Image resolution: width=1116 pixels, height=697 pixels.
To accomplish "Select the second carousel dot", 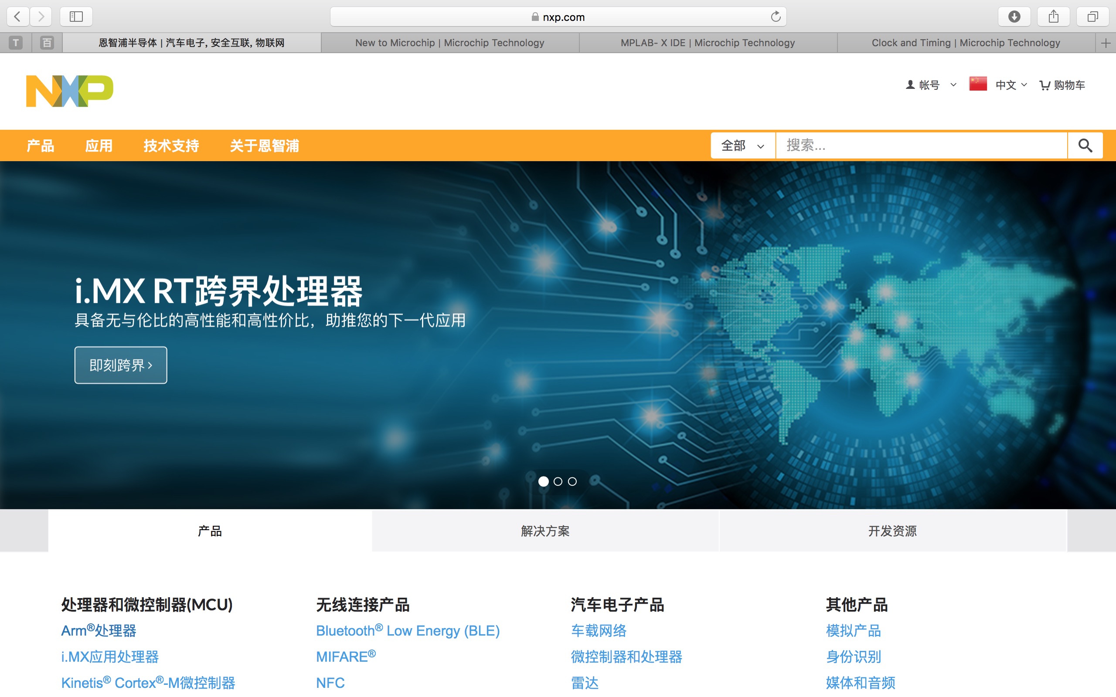I will pyautogui.click(x=558, y=481).
